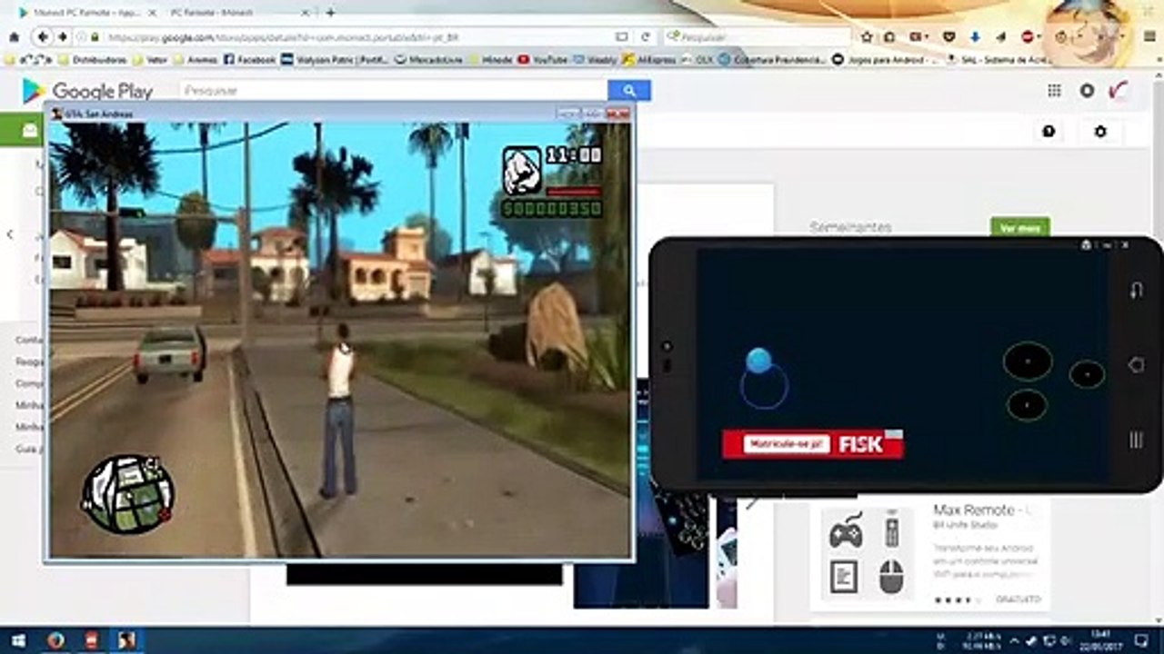
Task: Show hidden system tray icons
Action: pos(1015,640)
